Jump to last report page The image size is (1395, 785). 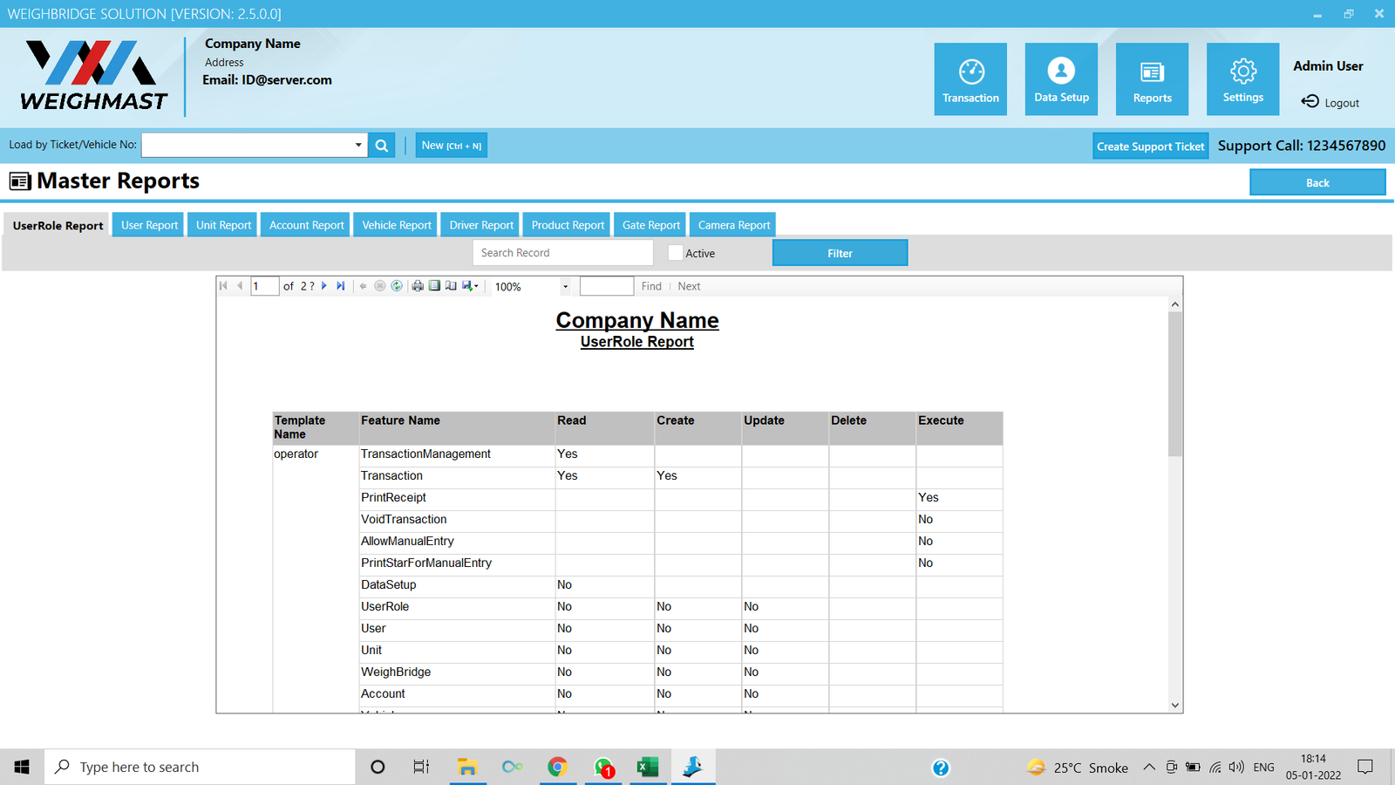pos(341,286)
